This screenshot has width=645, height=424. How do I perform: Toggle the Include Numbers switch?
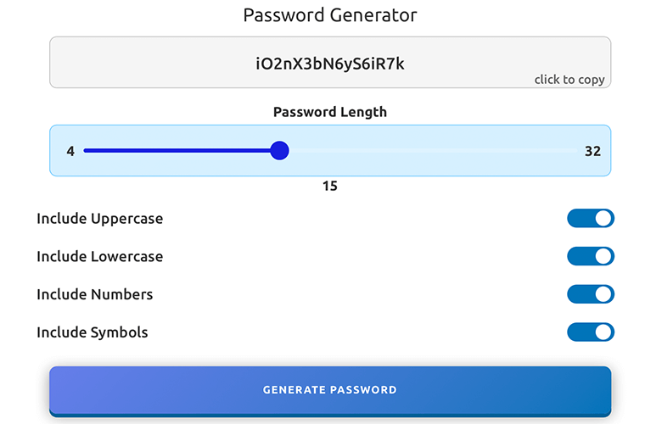coord(591,294)
